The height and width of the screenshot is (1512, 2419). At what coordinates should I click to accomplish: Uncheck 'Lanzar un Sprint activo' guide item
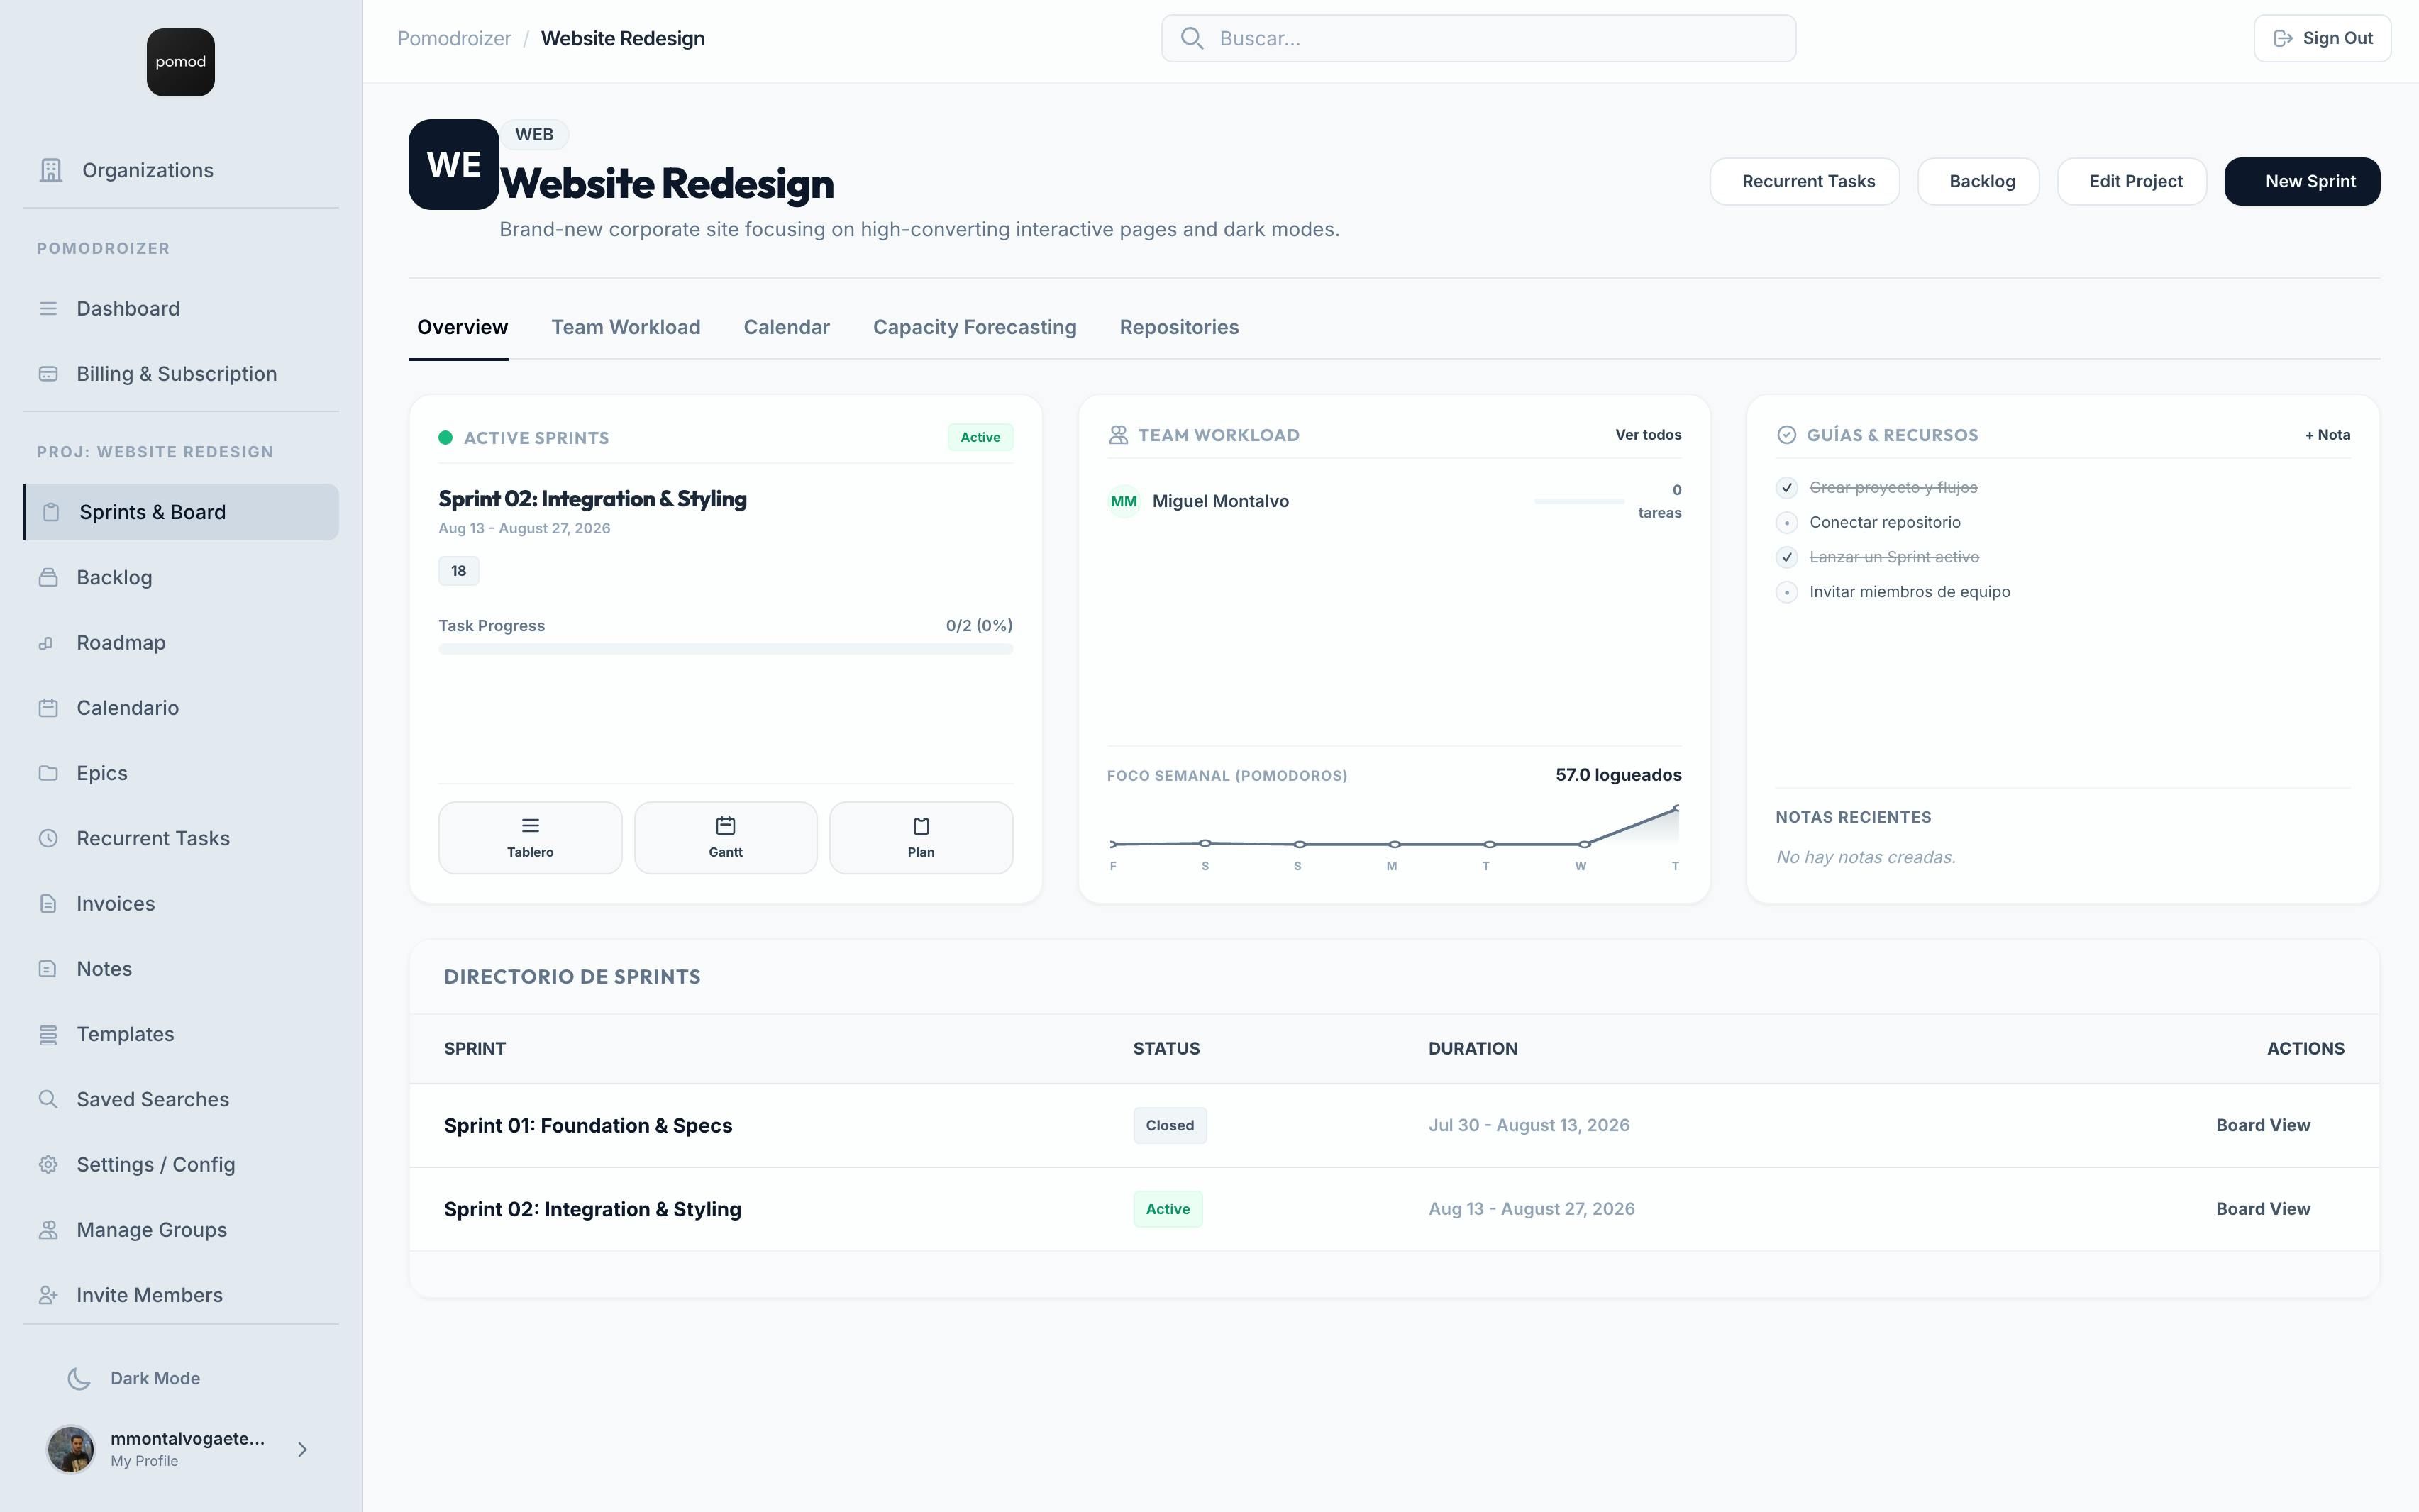pos(1787,557)
